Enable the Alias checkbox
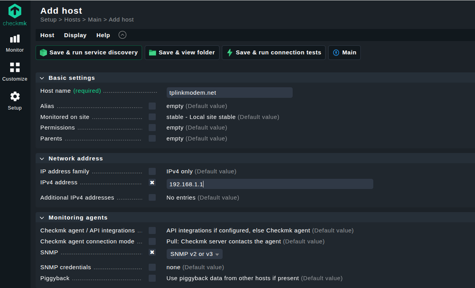Screen dimensions: 475x288 [x=152, y=106]
